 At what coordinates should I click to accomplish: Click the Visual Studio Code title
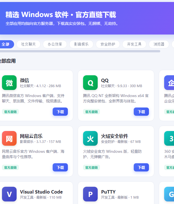point(41,192)
